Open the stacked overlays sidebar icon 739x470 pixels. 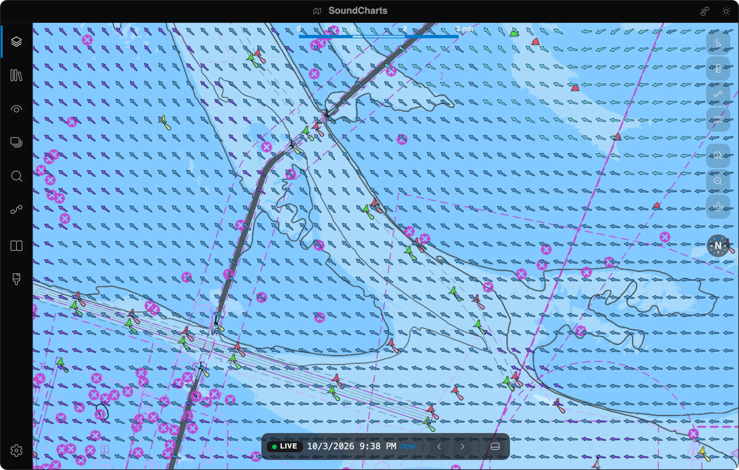(16, 142)
